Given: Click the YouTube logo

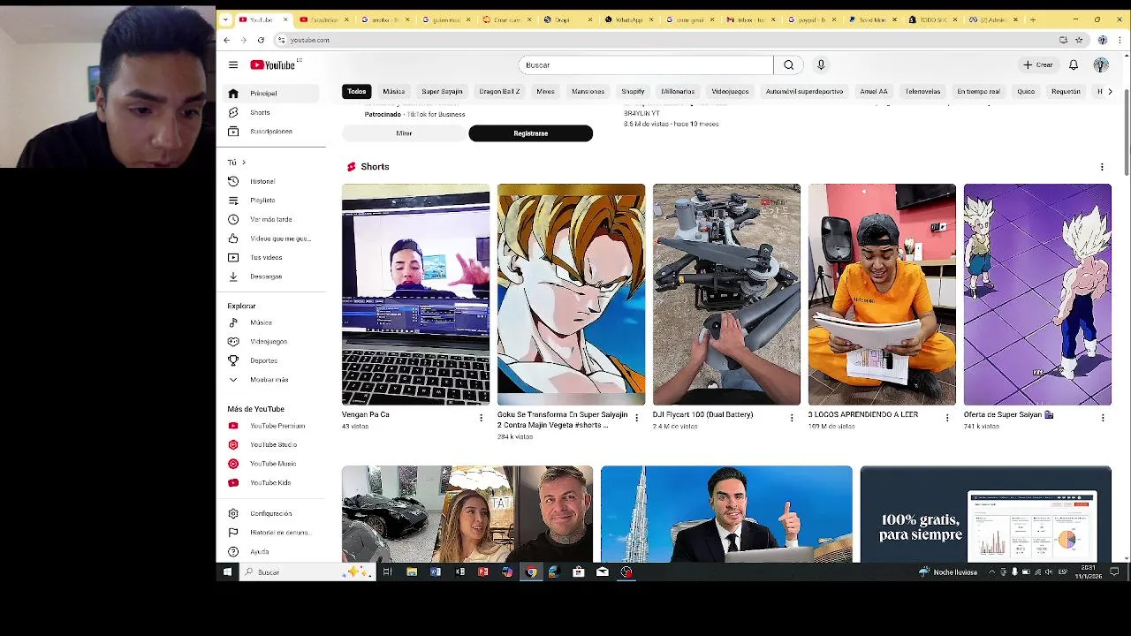Looking at the screenshot, I should click(273, 64).
